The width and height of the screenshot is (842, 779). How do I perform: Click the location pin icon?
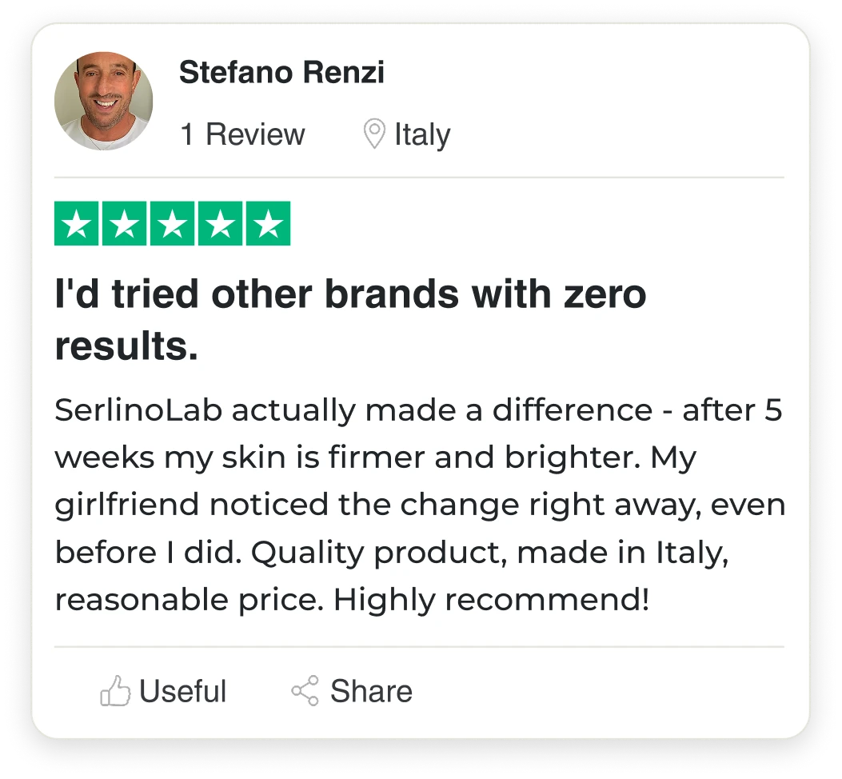pos(373,134)
